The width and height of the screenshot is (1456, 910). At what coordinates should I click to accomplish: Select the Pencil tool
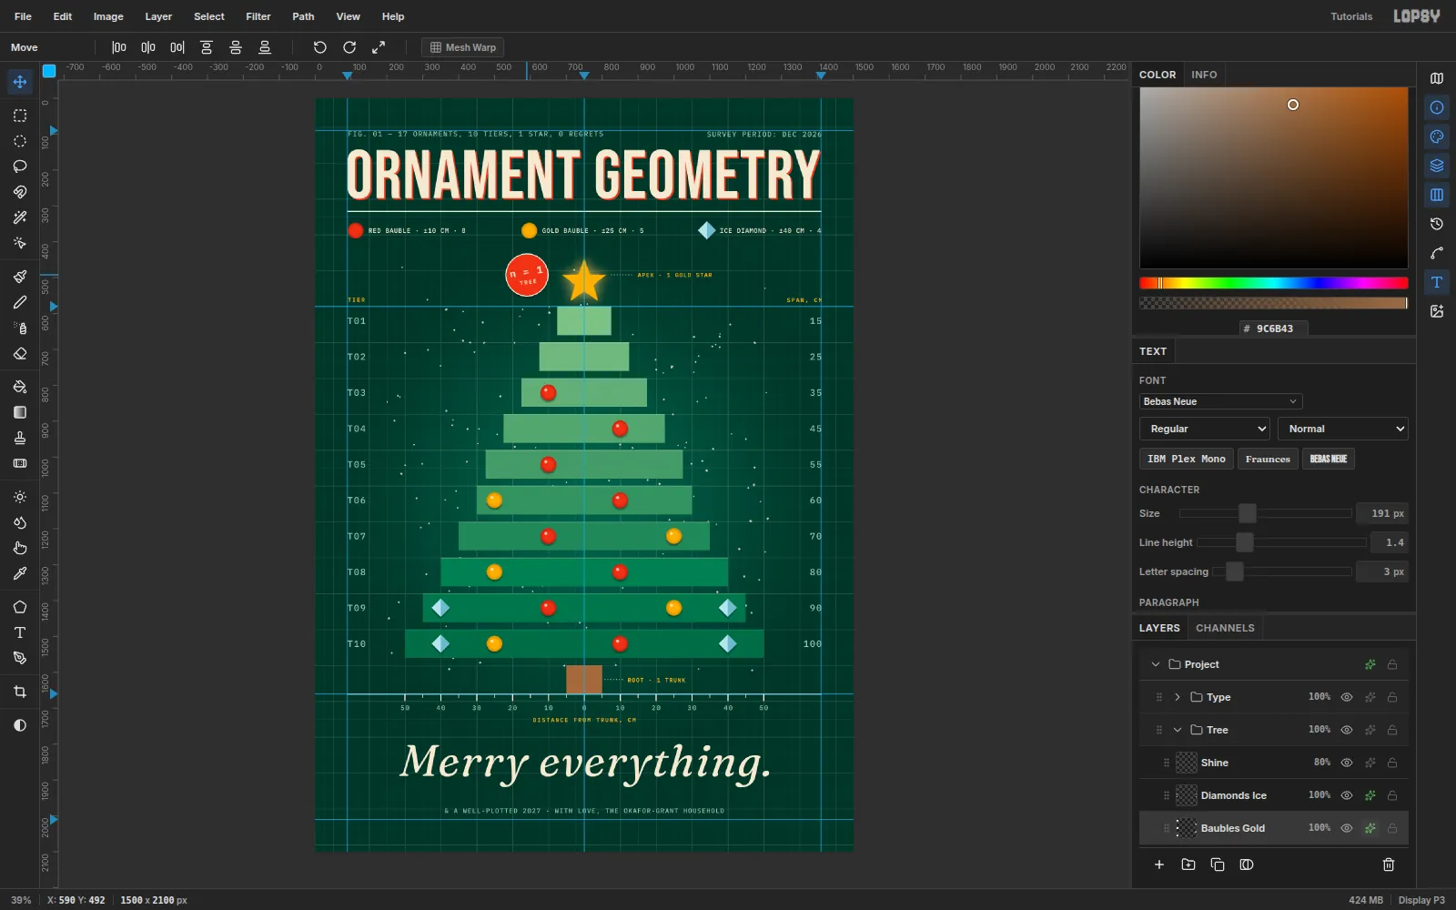point(20,302)
